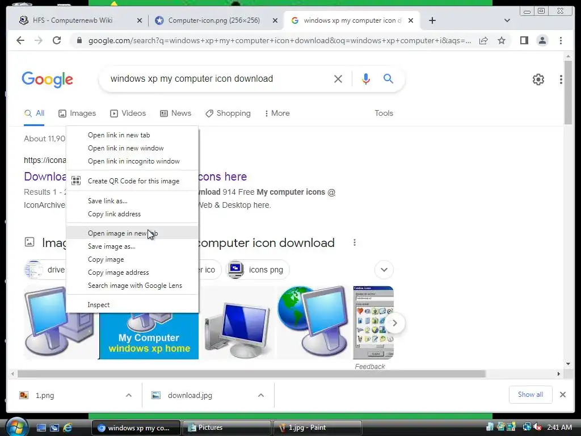Screen dimensions: 581x436
Task: Choose Open link in new tab
Action: (x=132, y=135)
